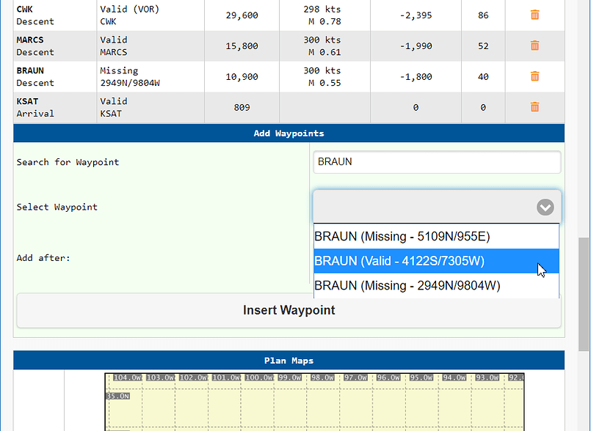Click the Search for Waypoint label

68,162
